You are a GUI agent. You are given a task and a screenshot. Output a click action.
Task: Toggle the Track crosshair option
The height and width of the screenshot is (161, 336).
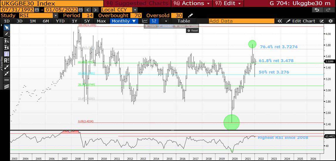(151, 26)
